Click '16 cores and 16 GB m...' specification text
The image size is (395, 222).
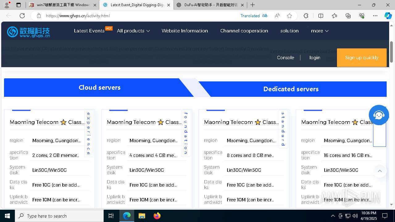point(348,155)
